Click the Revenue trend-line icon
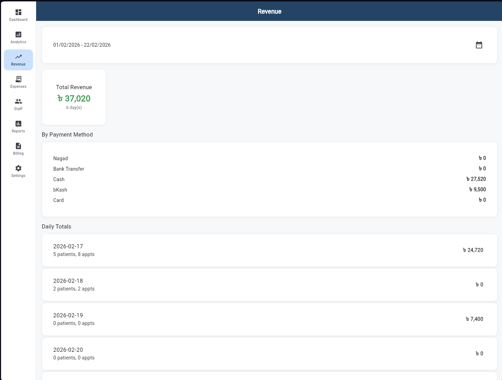The image size is (502, 380). [18, 56]
